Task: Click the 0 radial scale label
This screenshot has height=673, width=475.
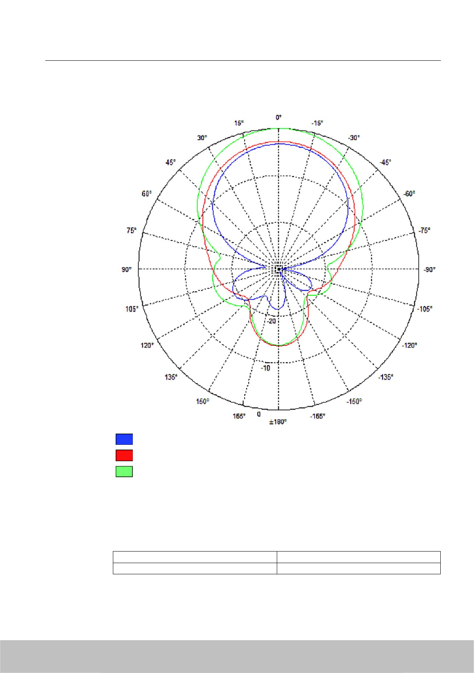Action: [x=259, y=414]
